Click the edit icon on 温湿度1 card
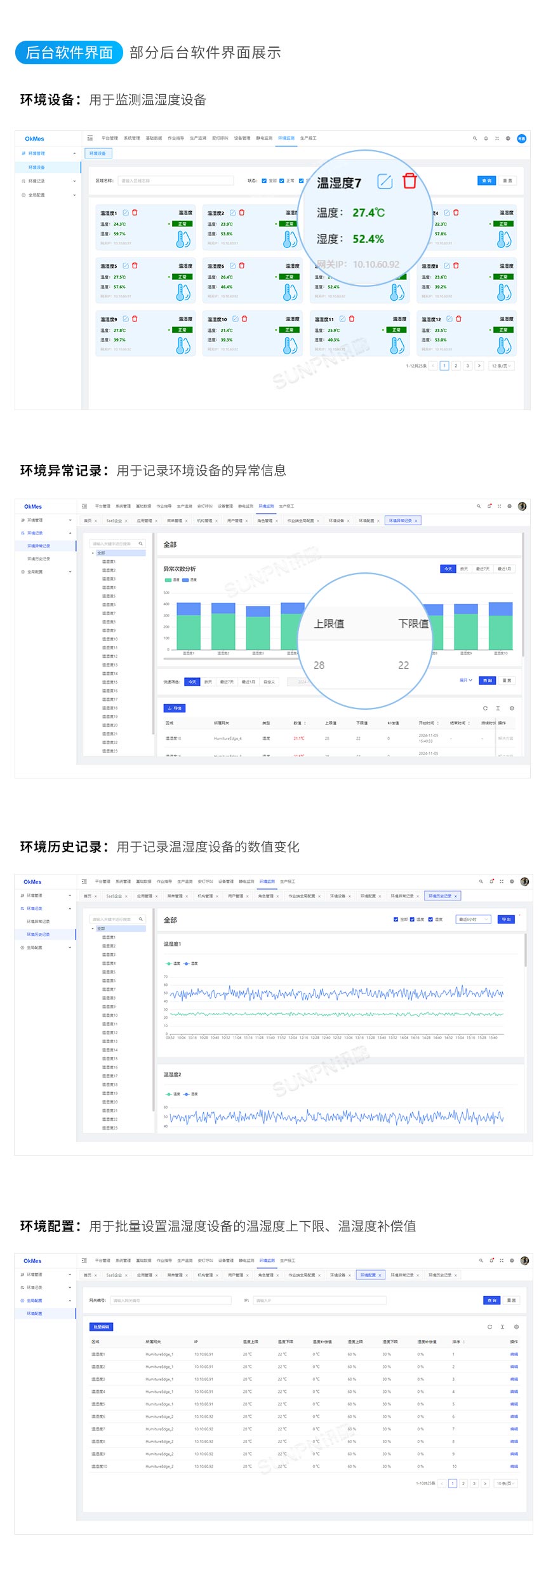This screenshot has height=1576, width=546. click(x=126, y=212)
